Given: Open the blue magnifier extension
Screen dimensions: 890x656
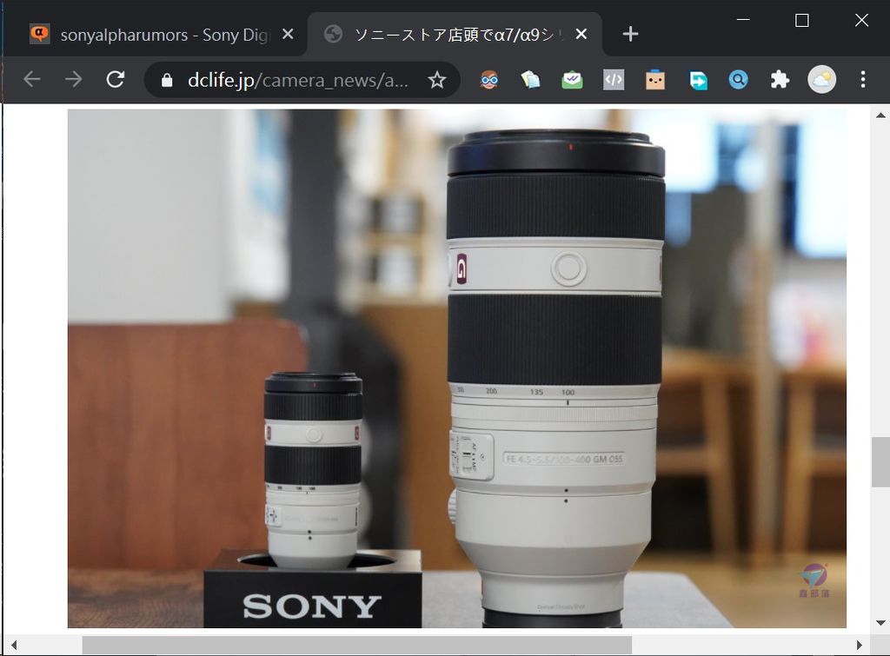Looking at the screenshot, I should pyautogui.click(x=738, y=80).
